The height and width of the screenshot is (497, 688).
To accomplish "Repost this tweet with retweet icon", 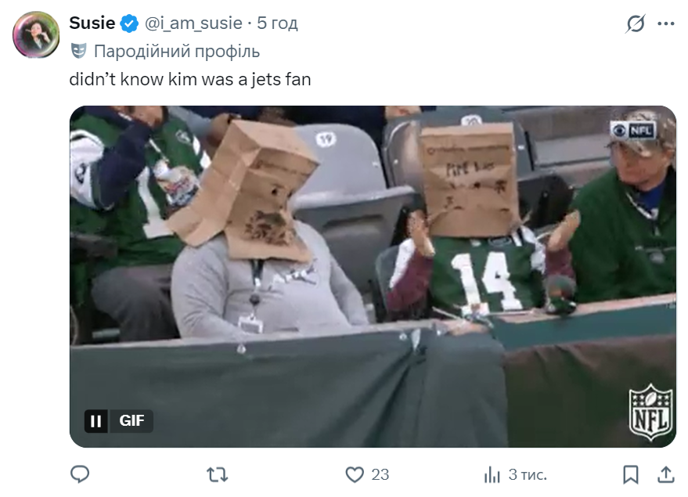I will [x=217, y=474].
